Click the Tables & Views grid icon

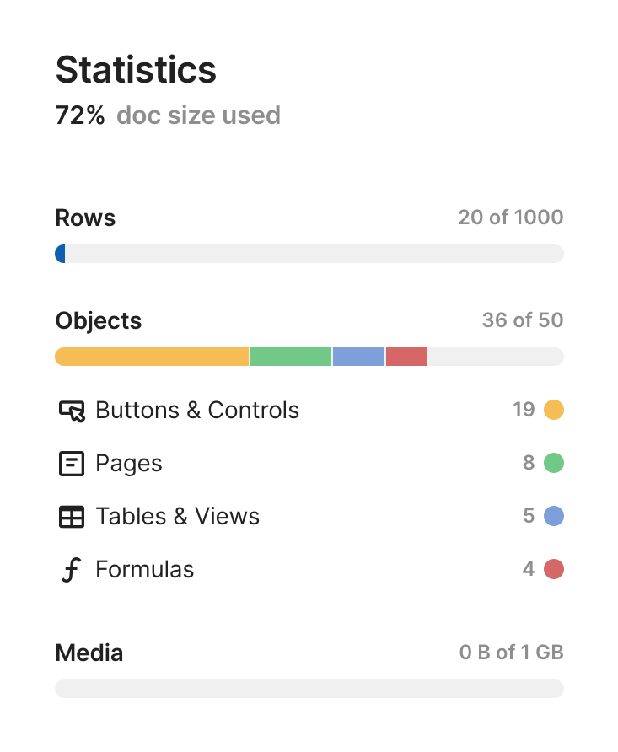(x=72, y=517)
